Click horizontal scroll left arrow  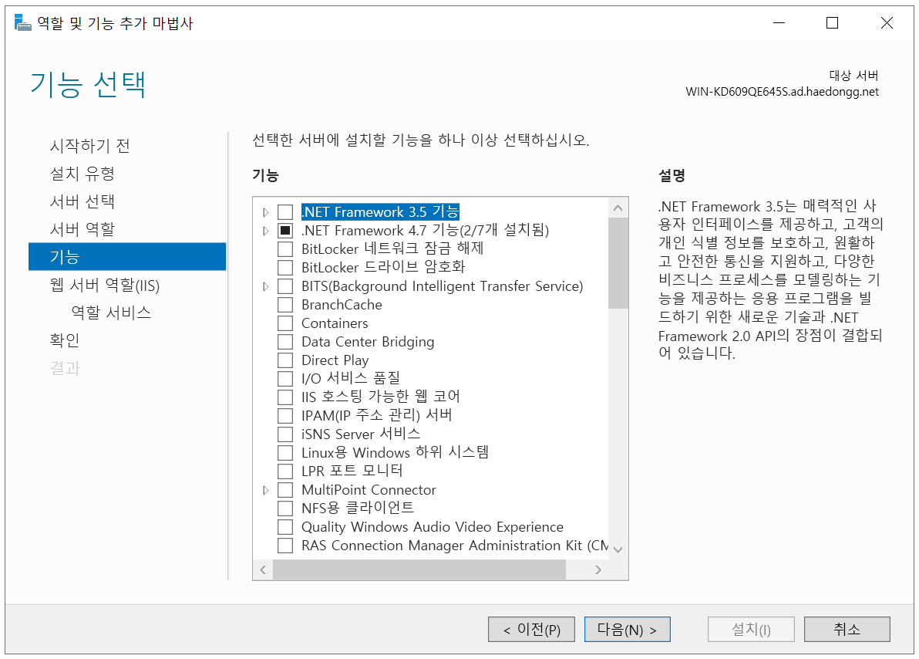point(263,569)
